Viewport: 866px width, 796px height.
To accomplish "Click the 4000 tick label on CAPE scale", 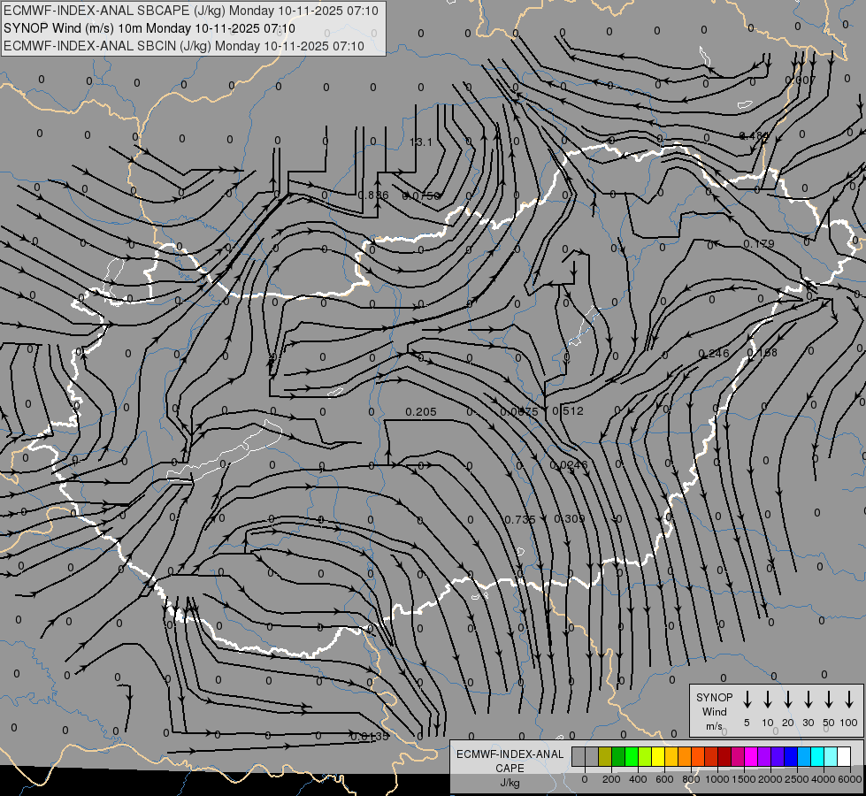I will tap(824, 779).
